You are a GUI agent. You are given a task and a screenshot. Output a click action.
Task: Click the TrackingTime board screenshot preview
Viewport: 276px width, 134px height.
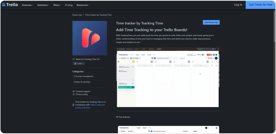tap(168, 77)
